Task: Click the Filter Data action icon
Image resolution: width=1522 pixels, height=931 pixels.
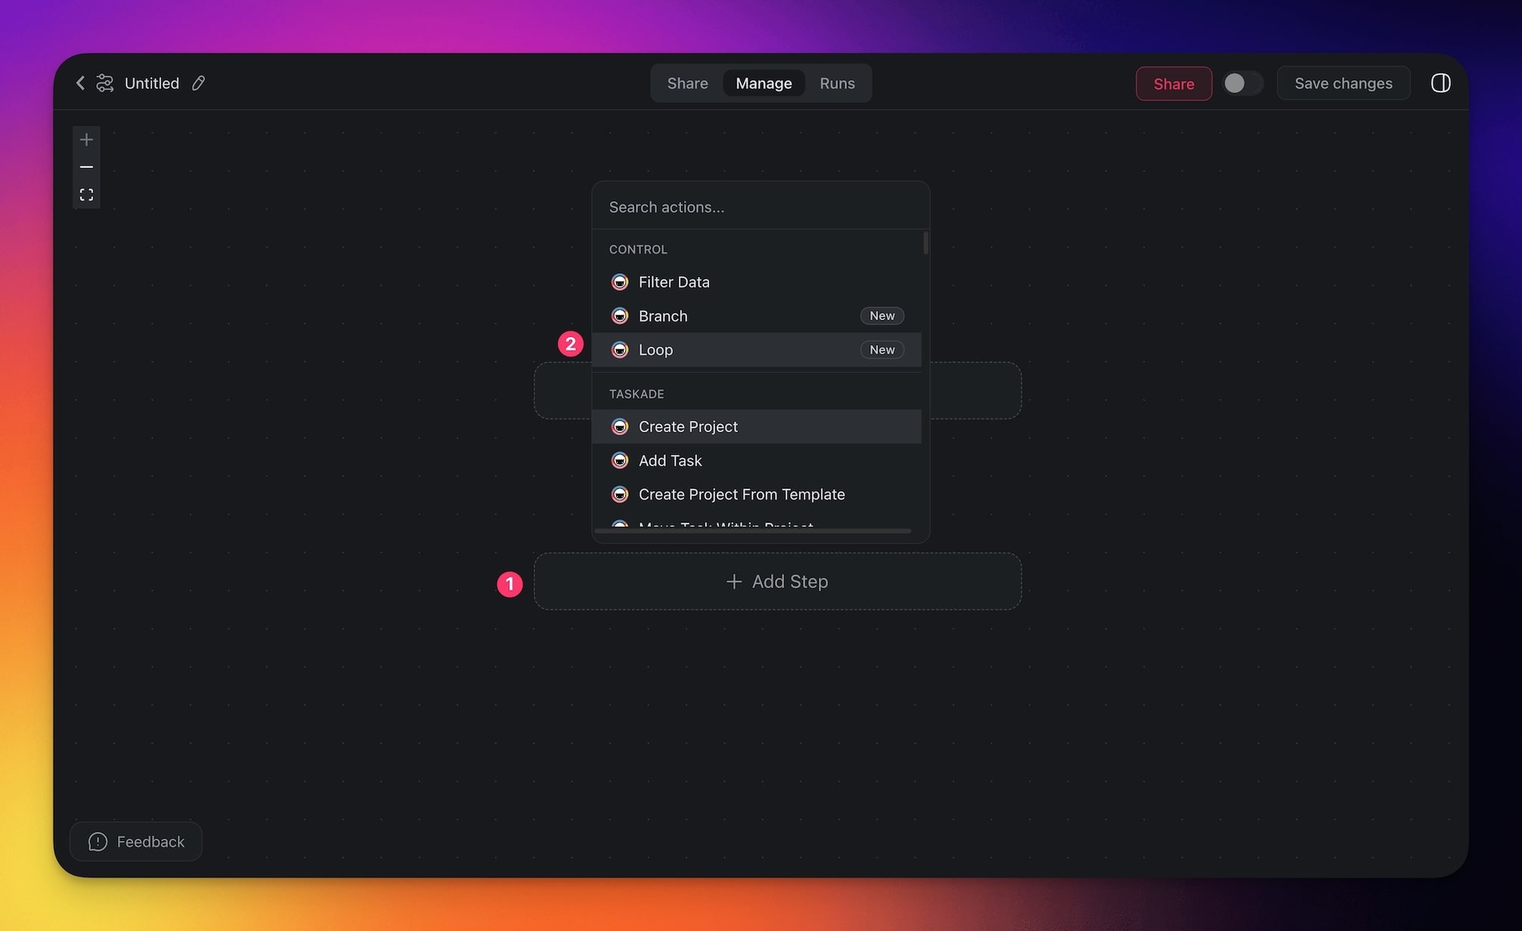Action: click(620, 282)
